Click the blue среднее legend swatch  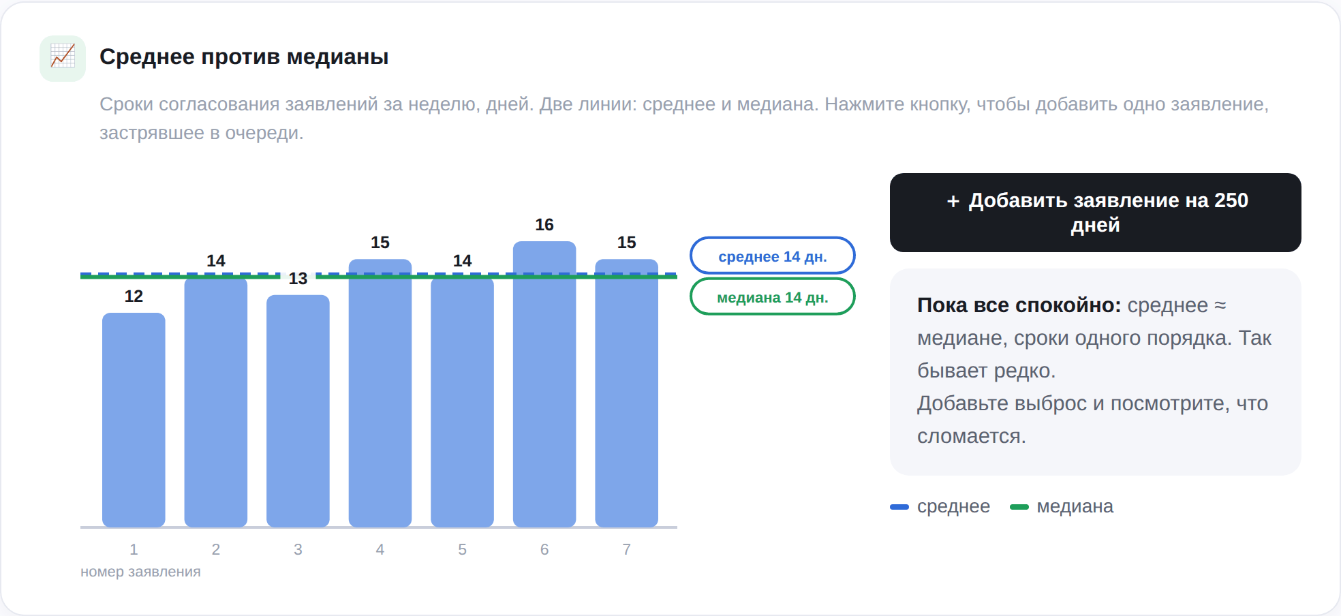pos(899,507)
